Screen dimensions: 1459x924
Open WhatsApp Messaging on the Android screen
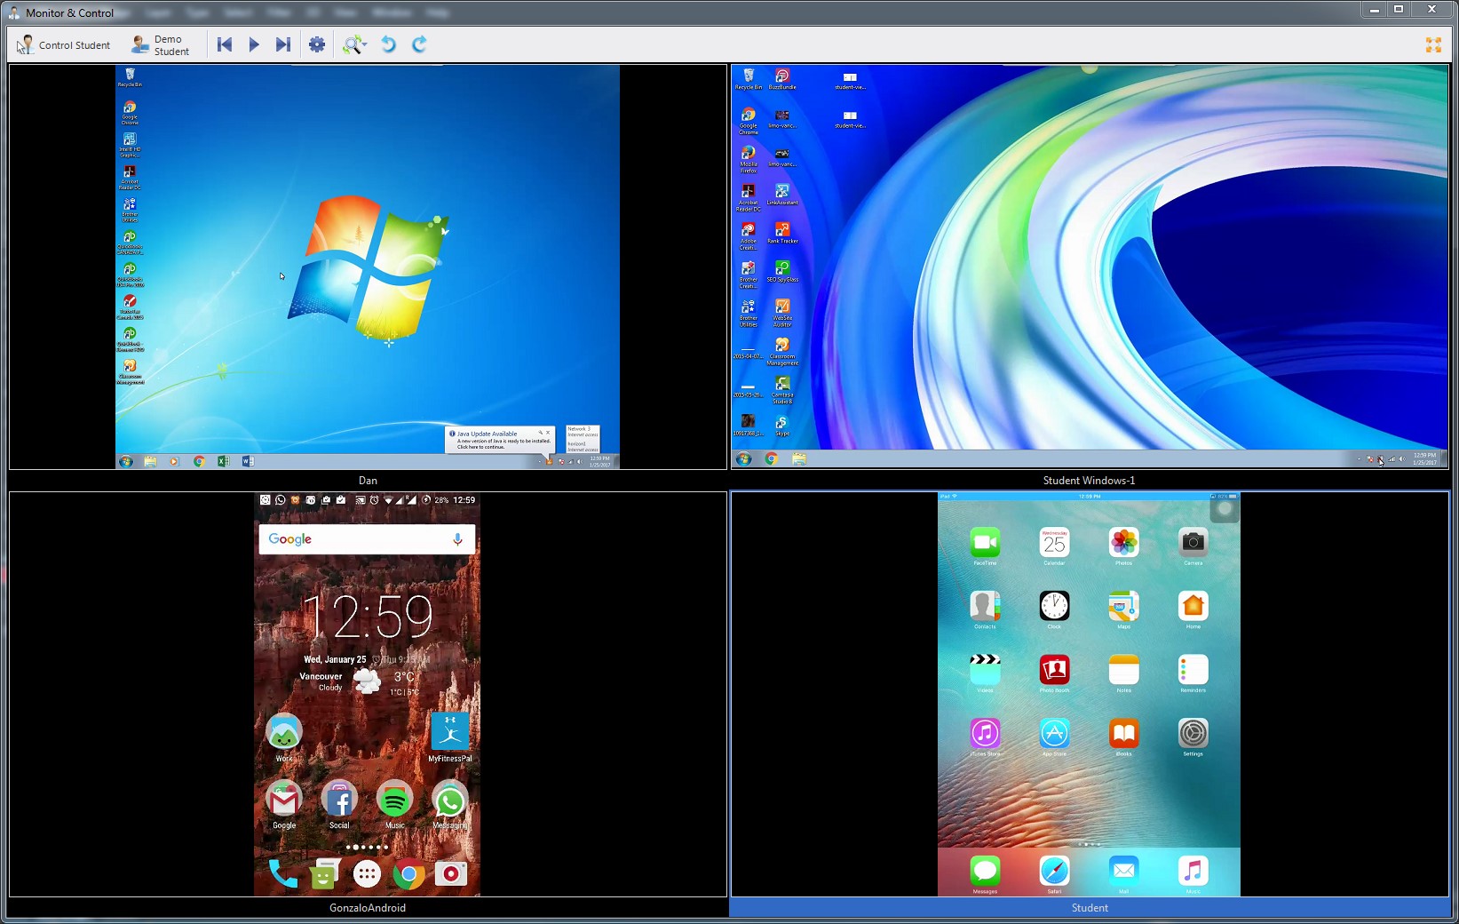click(449, 801)
